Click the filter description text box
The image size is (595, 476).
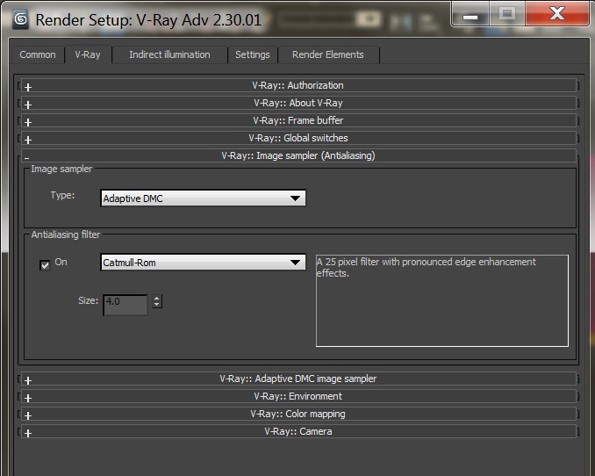[442, 300]
